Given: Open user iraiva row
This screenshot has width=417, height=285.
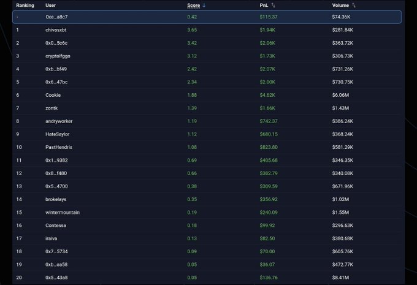Looking at the screenshot, I should (x=207, y=238).
